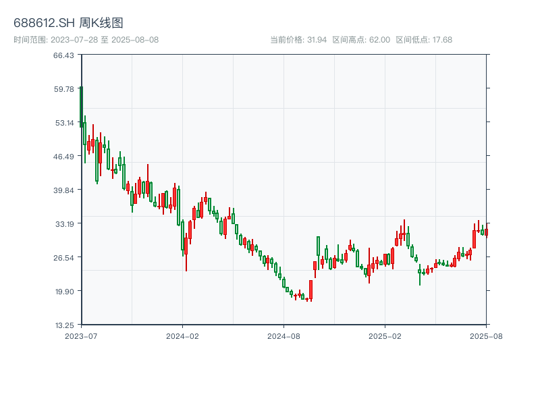Select the 2025-08 x-axis date label
Screen dimensions: 540x405
tap(486, 335)
